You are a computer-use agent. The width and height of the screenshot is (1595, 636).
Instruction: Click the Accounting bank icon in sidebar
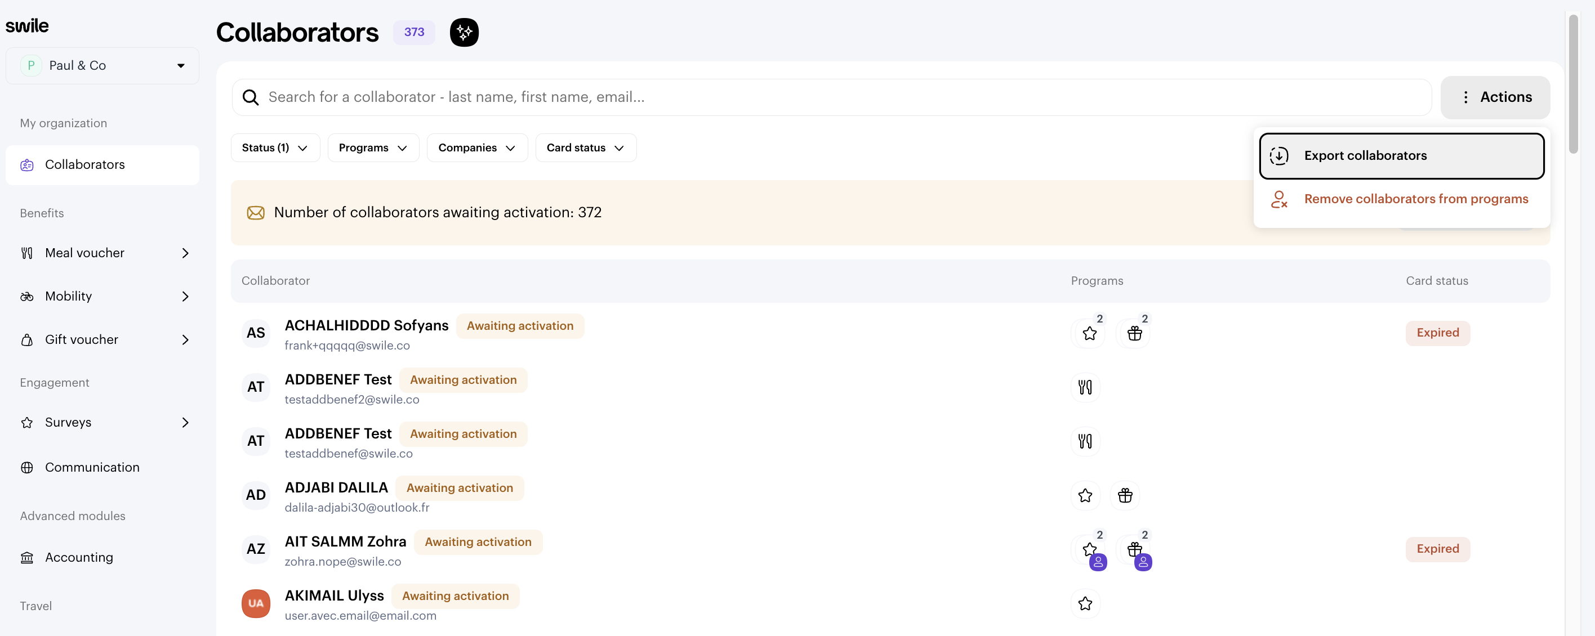click(x=26, y=557)
